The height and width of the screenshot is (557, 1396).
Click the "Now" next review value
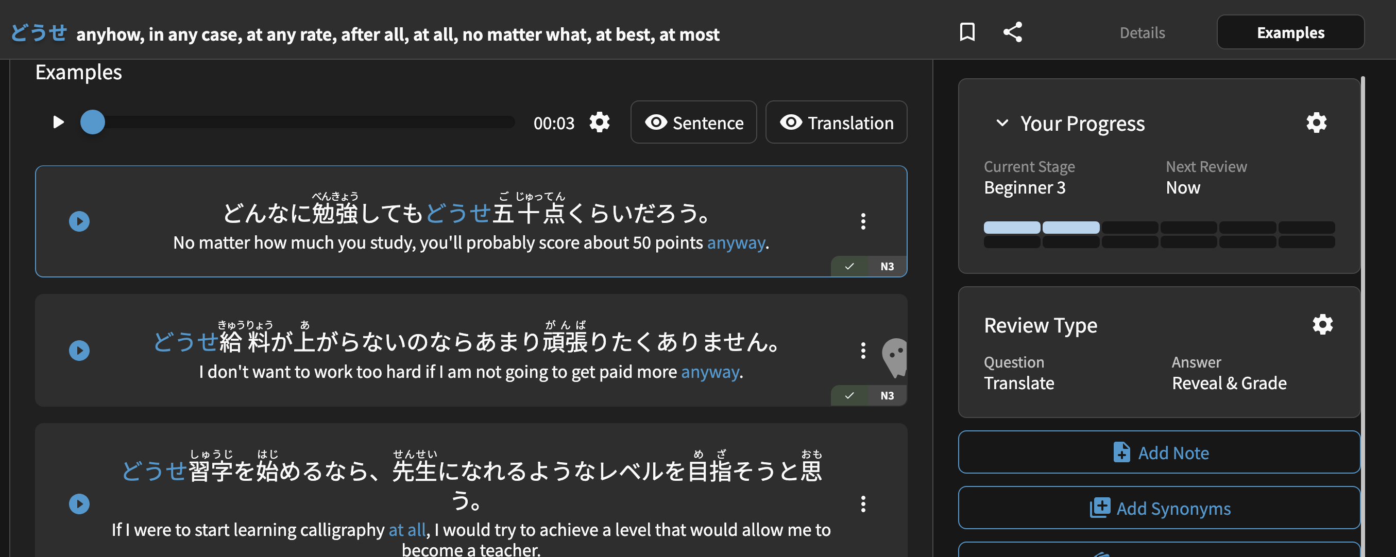[x=1183, y=187]
